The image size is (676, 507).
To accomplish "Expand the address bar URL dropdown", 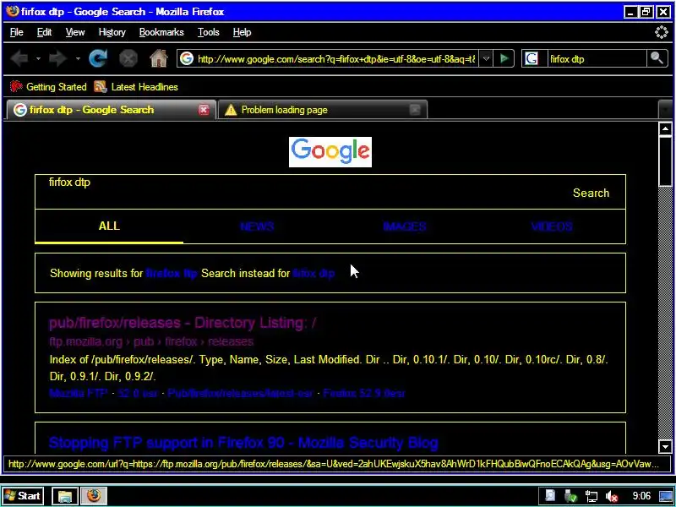I will pos(486,58).
